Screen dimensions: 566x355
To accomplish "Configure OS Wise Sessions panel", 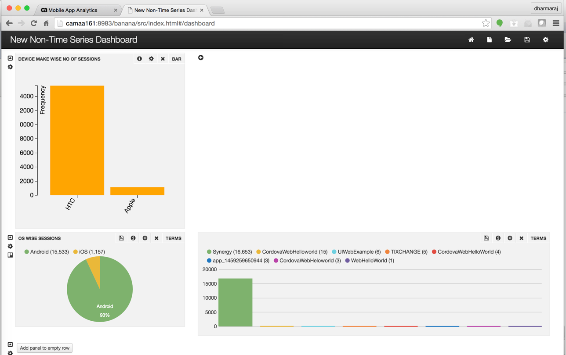I will [x=145, y=238].
